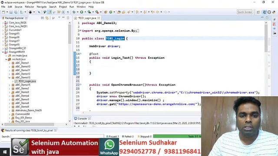Click the Search flashlight toolbar icon
This screenshot has height=156, width=278.
129,12
